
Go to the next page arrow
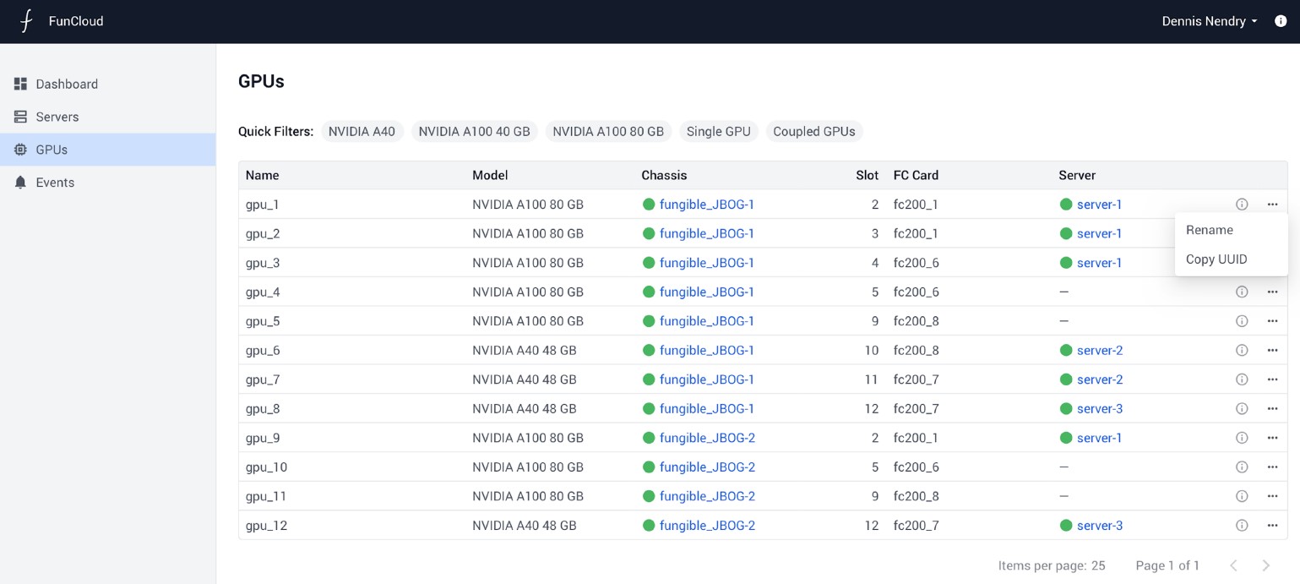coord(1265,565)
